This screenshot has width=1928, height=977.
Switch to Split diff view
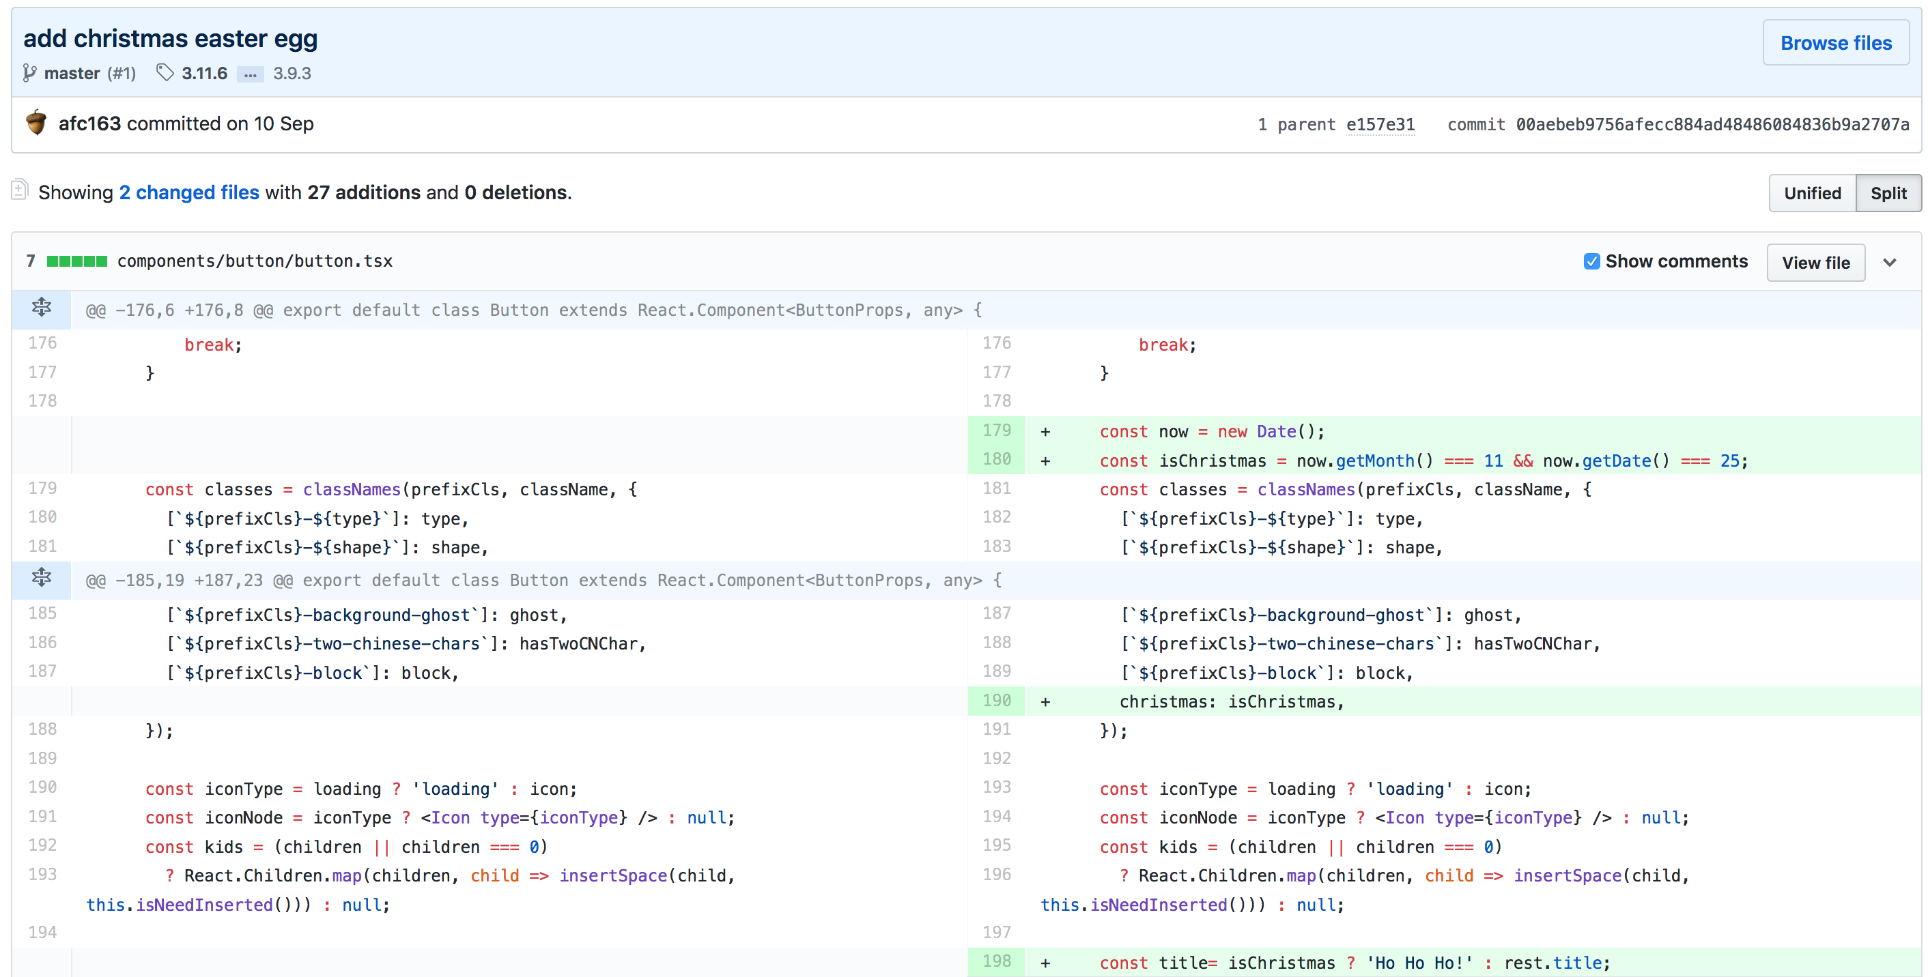(1888, 193)
